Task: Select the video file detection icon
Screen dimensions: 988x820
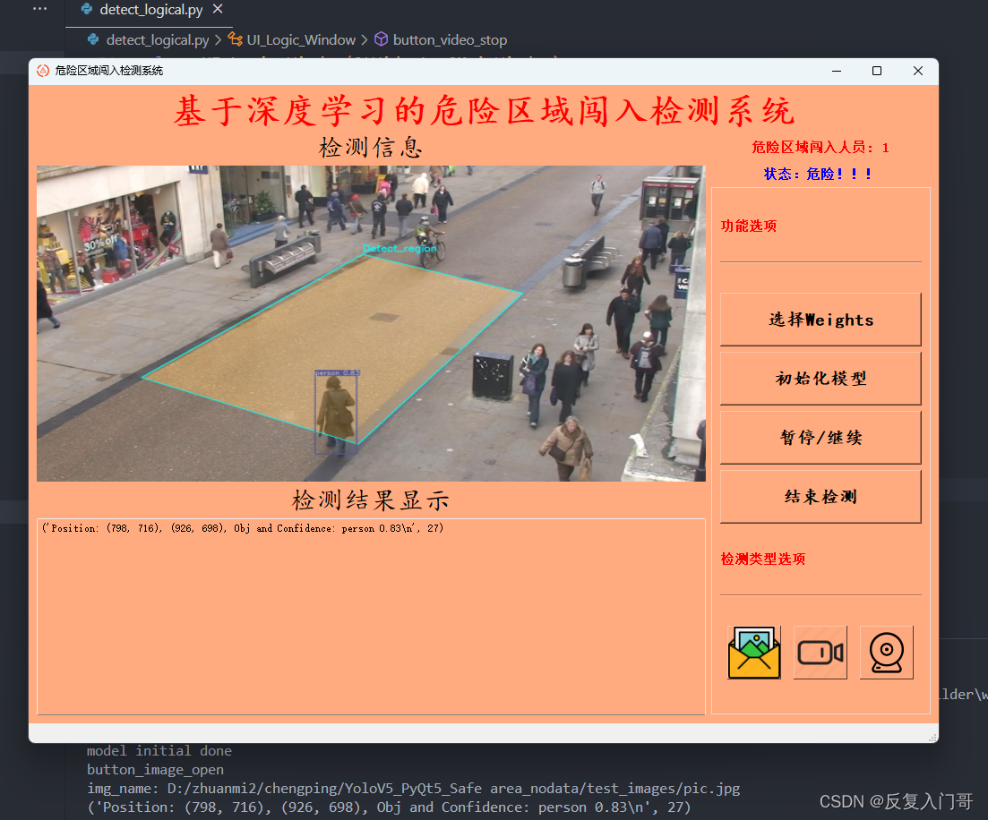Action: tap(820, 652)
